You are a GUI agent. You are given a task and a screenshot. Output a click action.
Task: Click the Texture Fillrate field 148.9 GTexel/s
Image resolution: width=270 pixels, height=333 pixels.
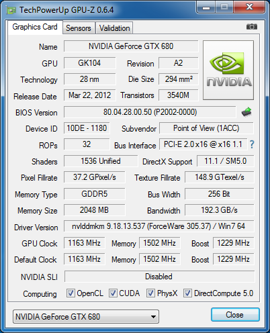pos(220,177)
